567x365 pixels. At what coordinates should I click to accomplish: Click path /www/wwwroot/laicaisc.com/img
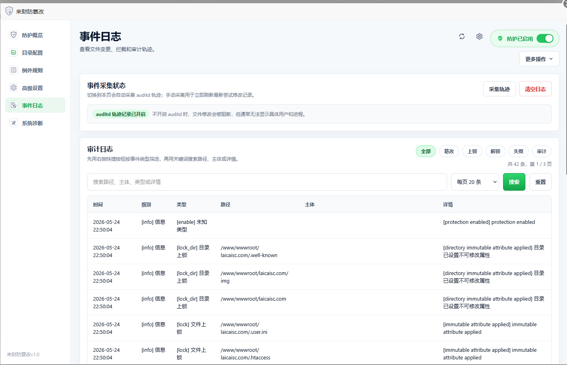[254, 277]
